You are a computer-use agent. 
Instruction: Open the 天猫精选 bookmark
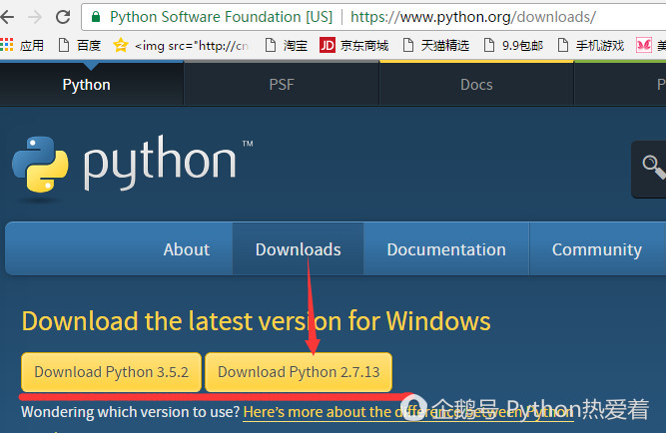[x=435, y=45]
